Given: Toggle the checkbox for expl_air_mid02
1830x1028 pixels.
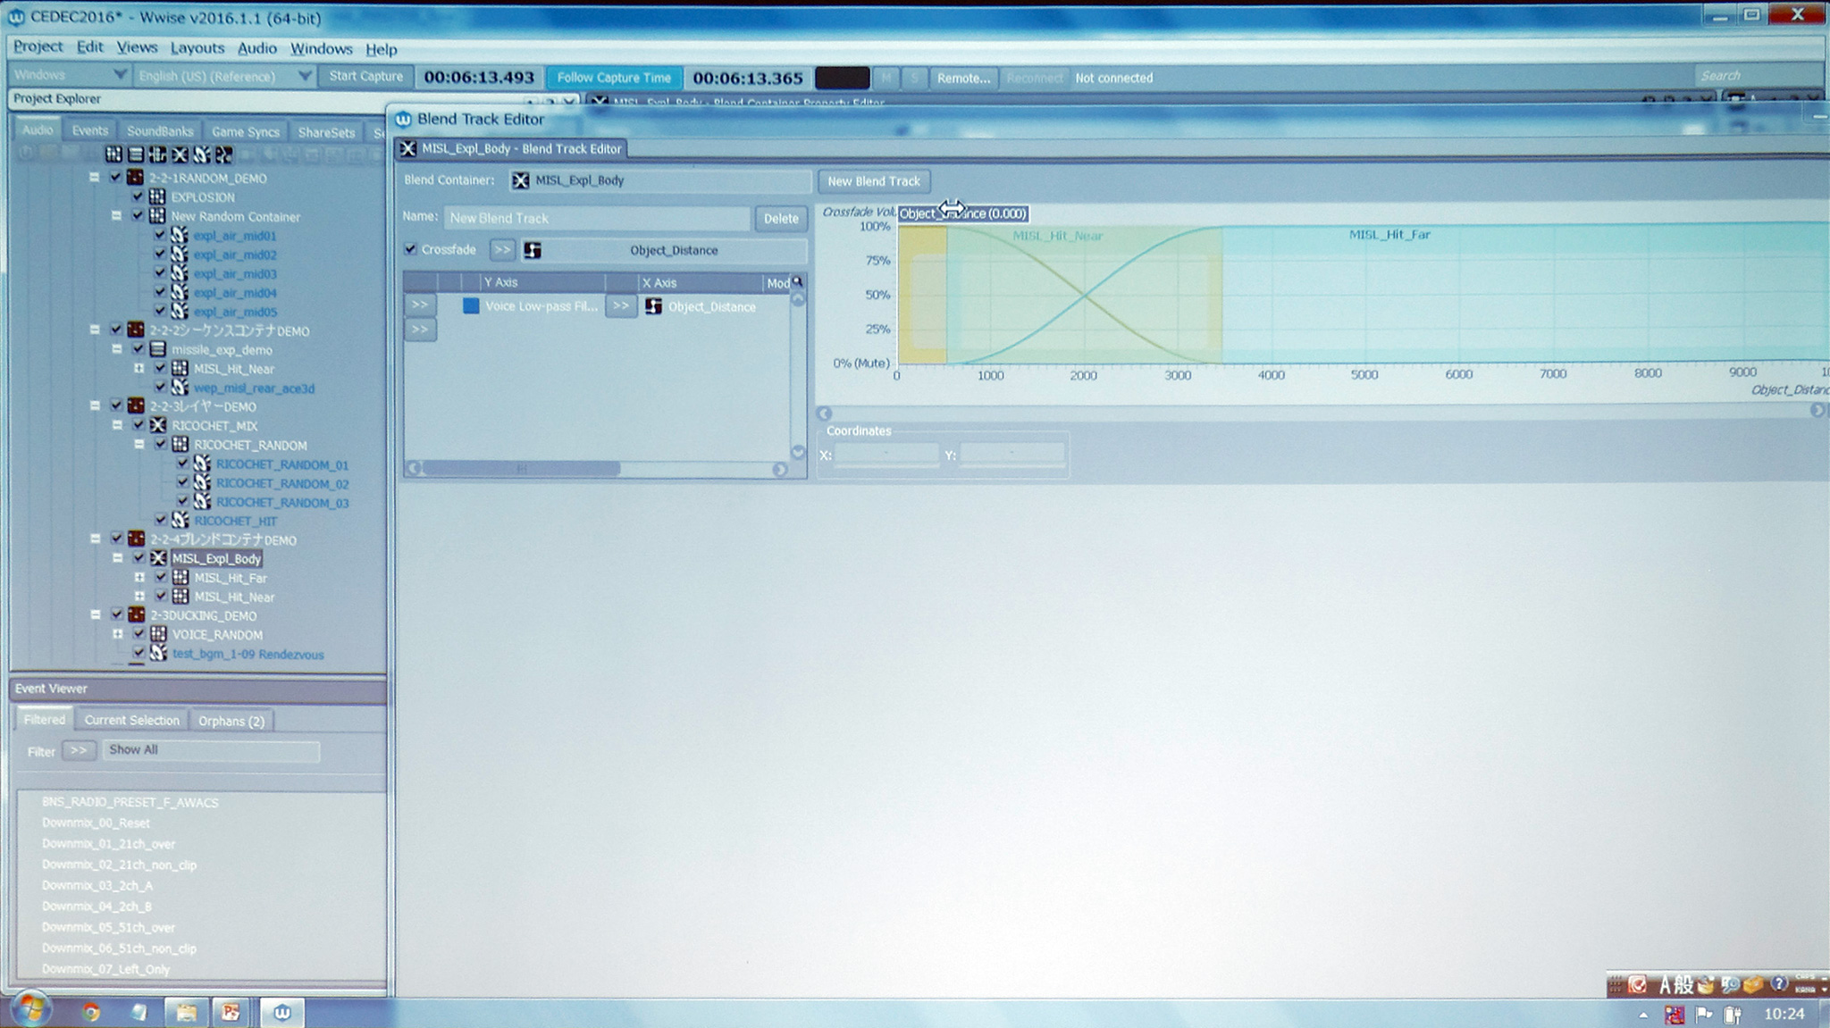Looking at the screenshot, I should 159,254.
